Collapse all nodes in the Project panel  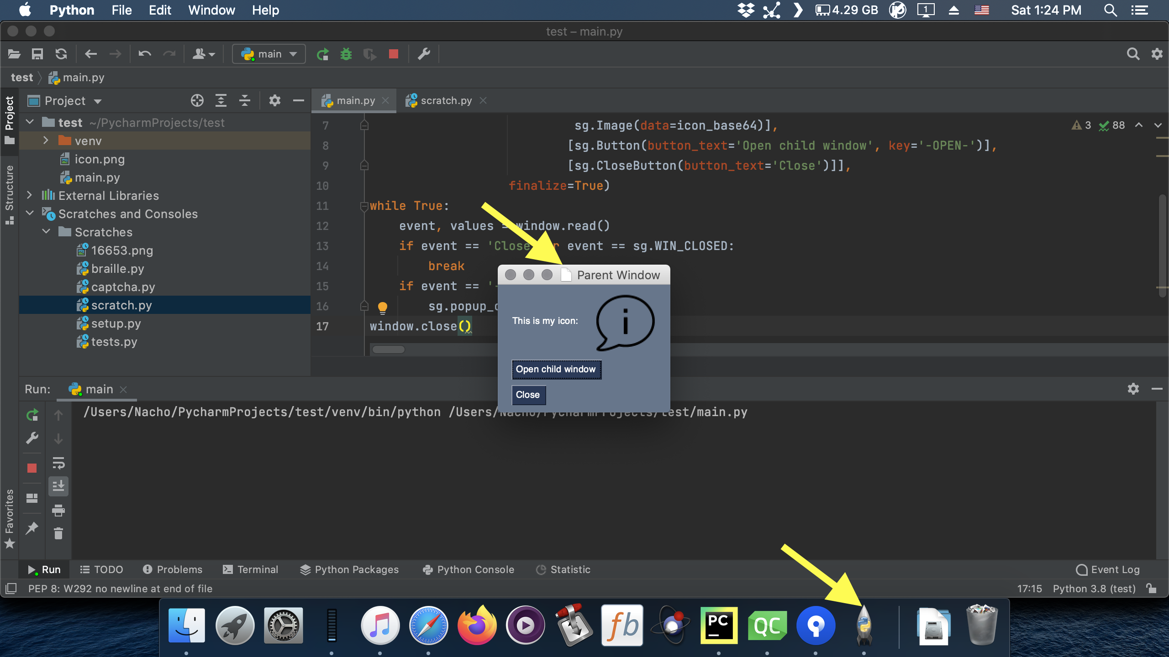click(x=245, y=100)
